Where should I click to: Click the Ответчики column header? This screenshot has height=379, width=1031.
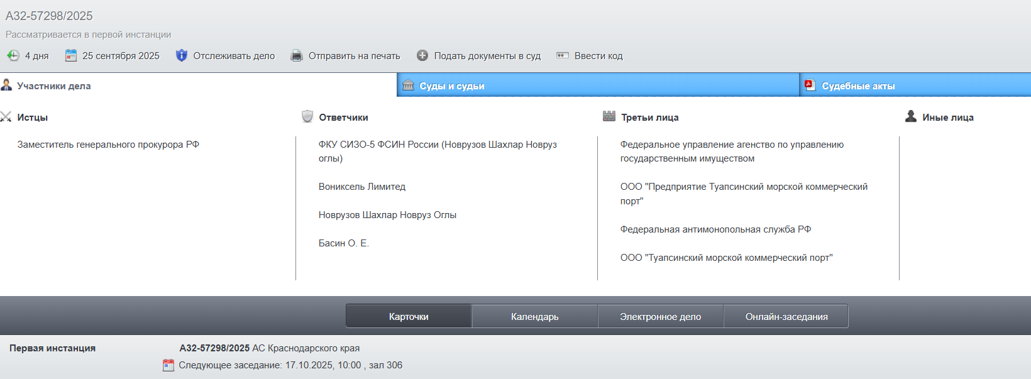tap(343, 118)
